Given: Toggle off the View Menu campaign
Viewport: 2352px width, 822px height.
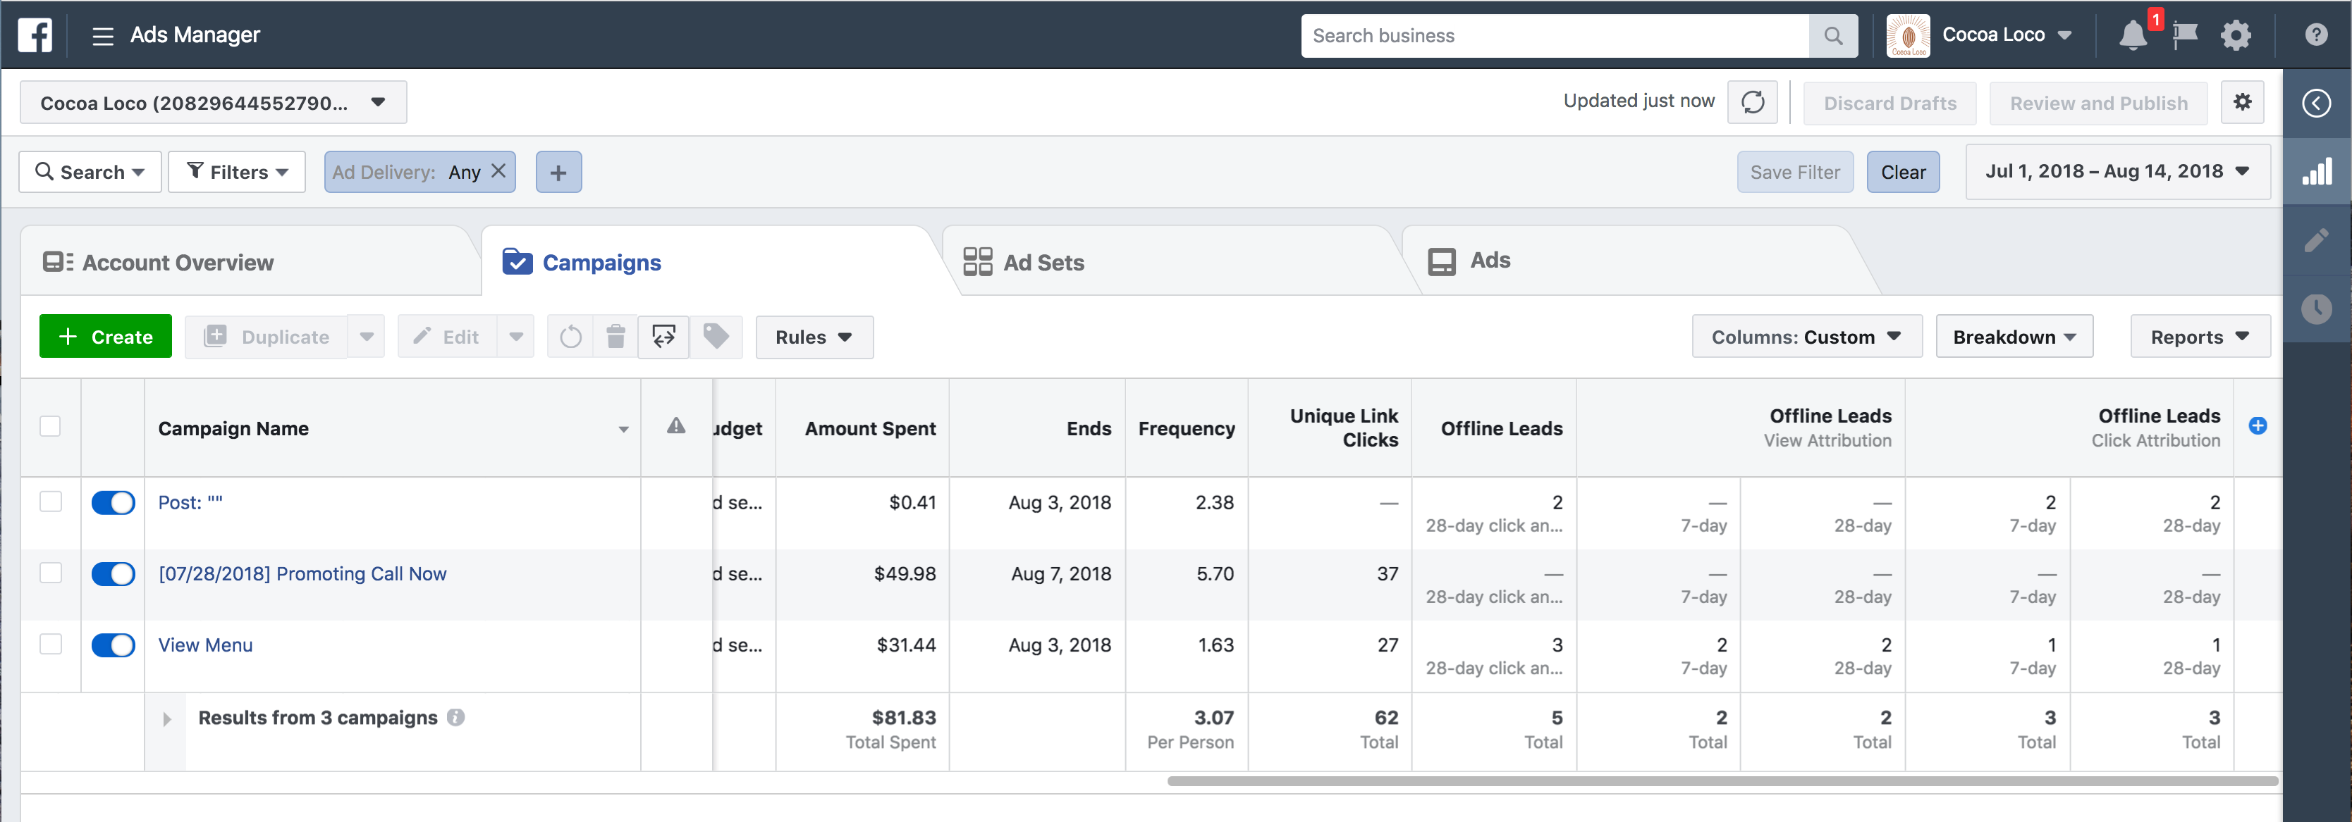Looking at the screenshot, I should coord(114,645).
